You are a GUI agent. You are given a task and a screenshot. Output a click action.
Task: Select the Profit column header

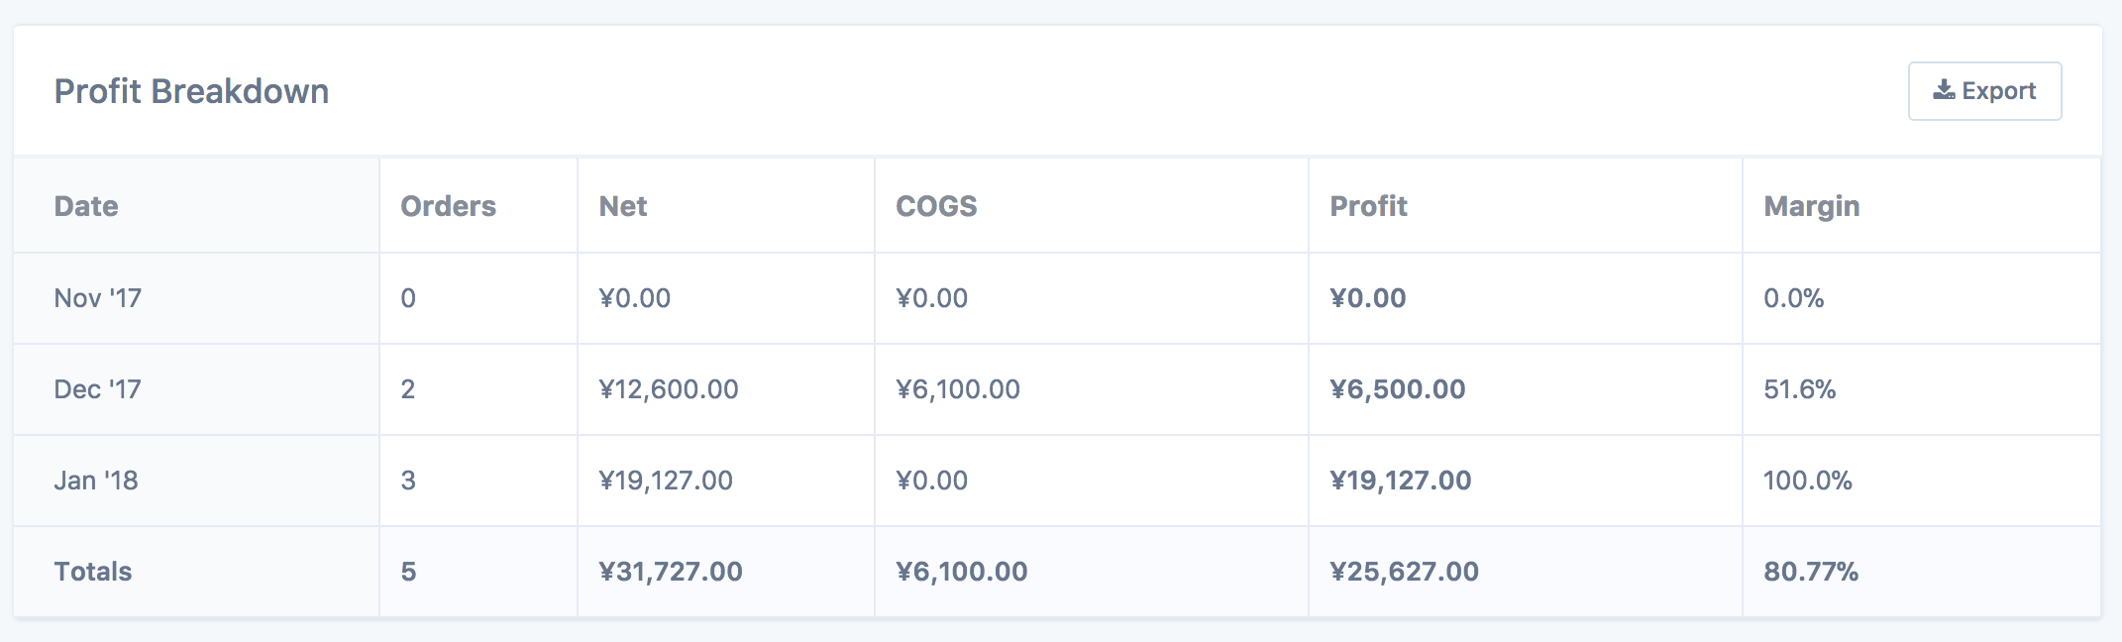point(1368,206)
